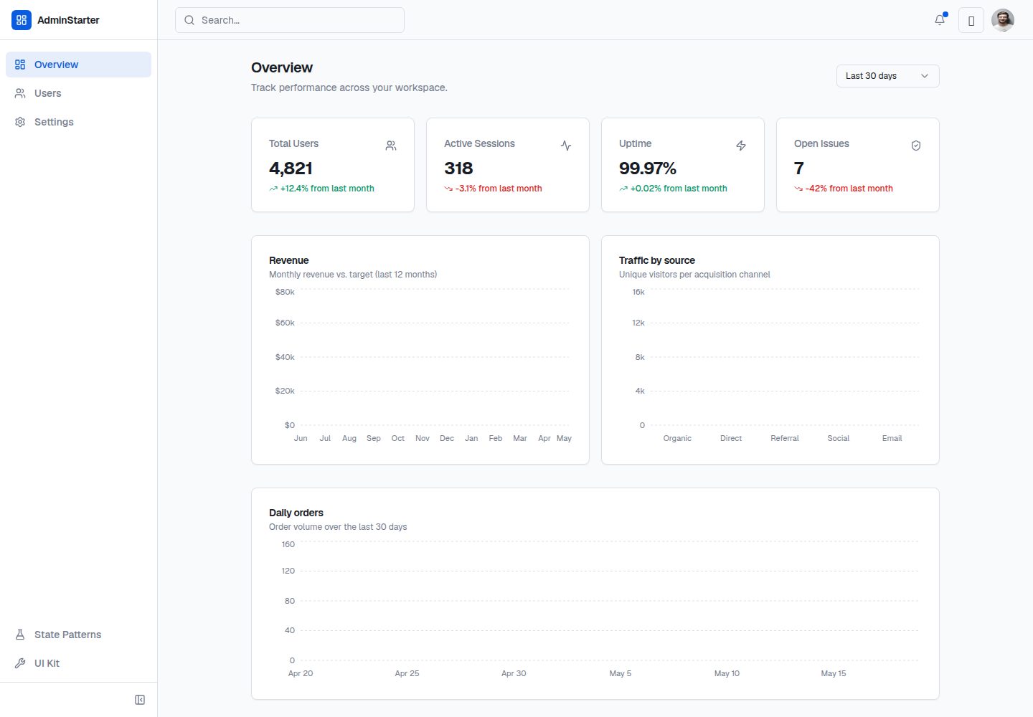Image resolution: width=1033 pixels, height=717 pixels.
Task: Click the Settings gear icon in sidebar
Action: click(20, 122)
